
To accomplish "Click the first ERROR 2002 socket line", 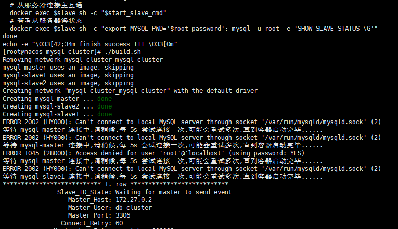I will (191, 122).
